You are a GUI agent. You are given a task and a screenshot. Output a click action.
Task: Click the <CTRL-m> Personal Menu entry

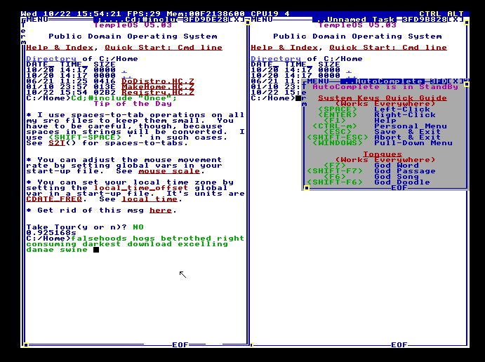coord(380,126)
